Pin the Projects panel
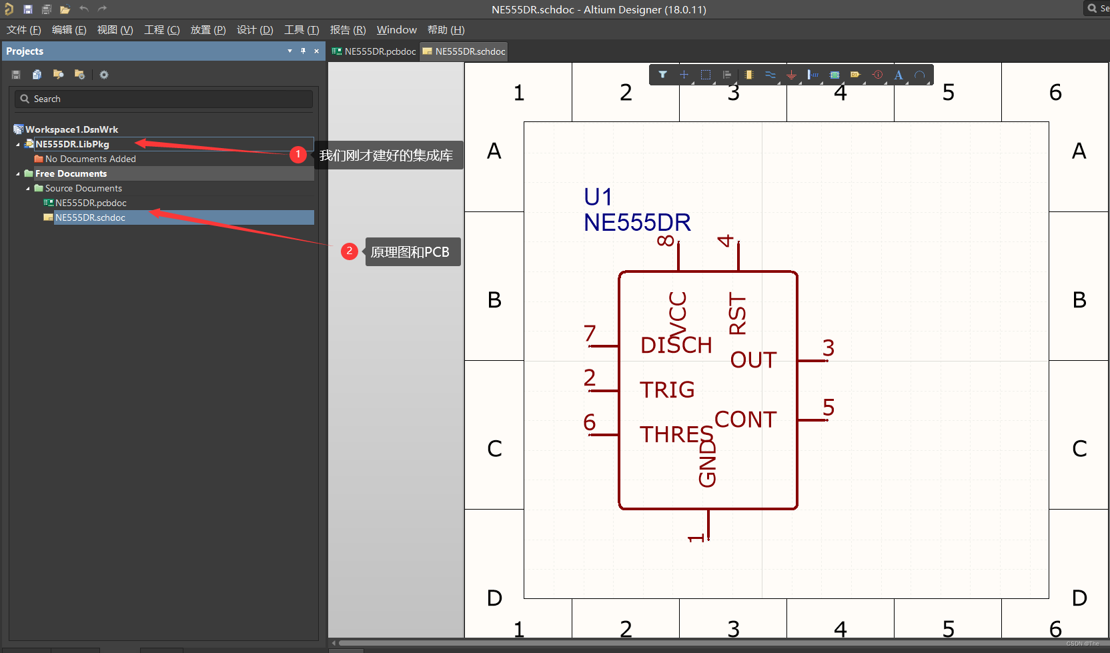 (303, 51)
